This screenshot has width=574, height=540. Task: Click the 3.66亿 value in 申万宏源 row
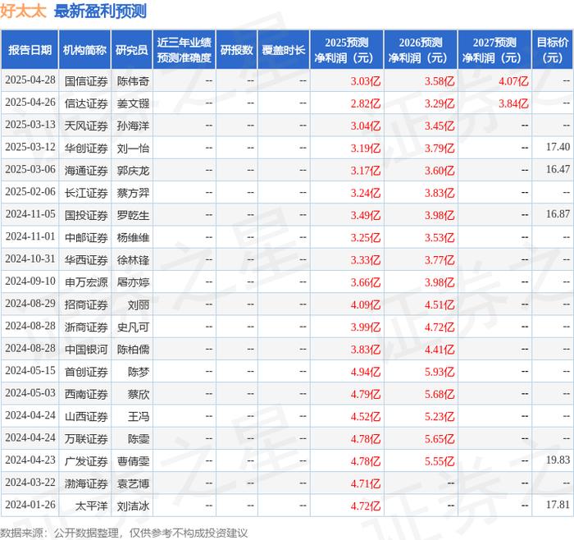[x=366, y=282]
